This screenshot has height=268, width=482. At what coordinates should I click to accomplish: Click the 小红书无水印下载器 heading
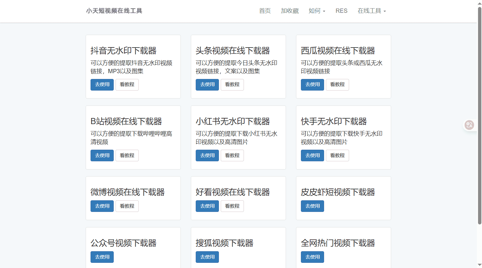pos(233,121)
